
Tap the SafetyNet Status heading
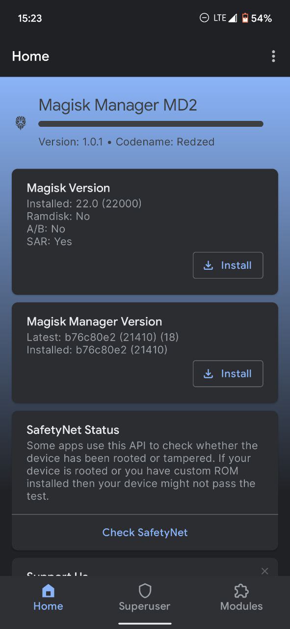[73, 430]
